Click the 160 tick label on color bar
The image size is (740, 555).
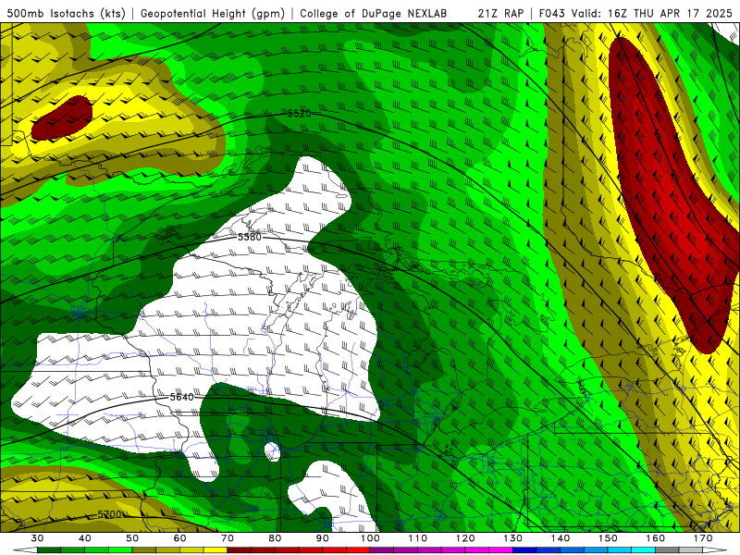point(656,538)
